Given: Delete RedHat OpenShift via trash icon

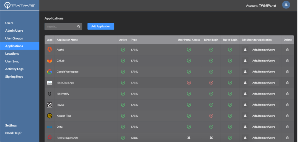Looking at the screenshot, I should point(287,138).
